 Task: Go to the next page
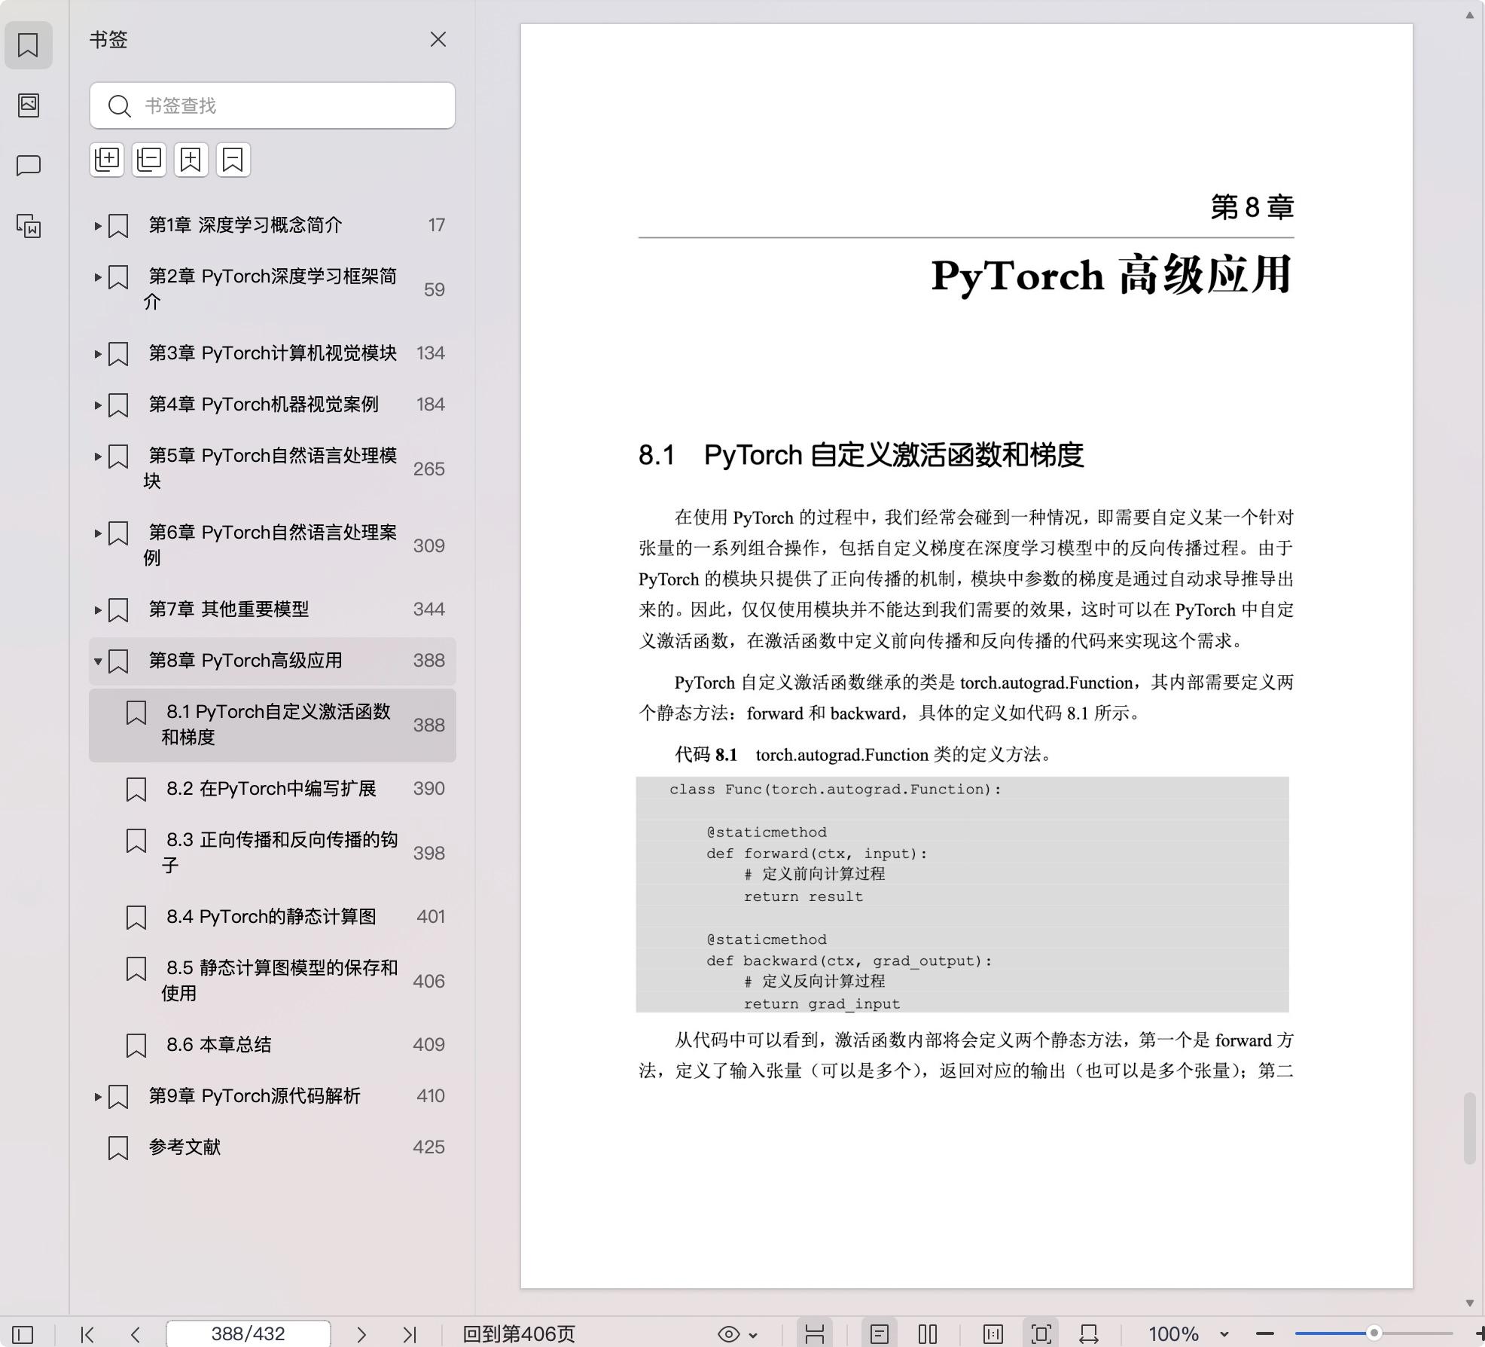coord(361,1334)
